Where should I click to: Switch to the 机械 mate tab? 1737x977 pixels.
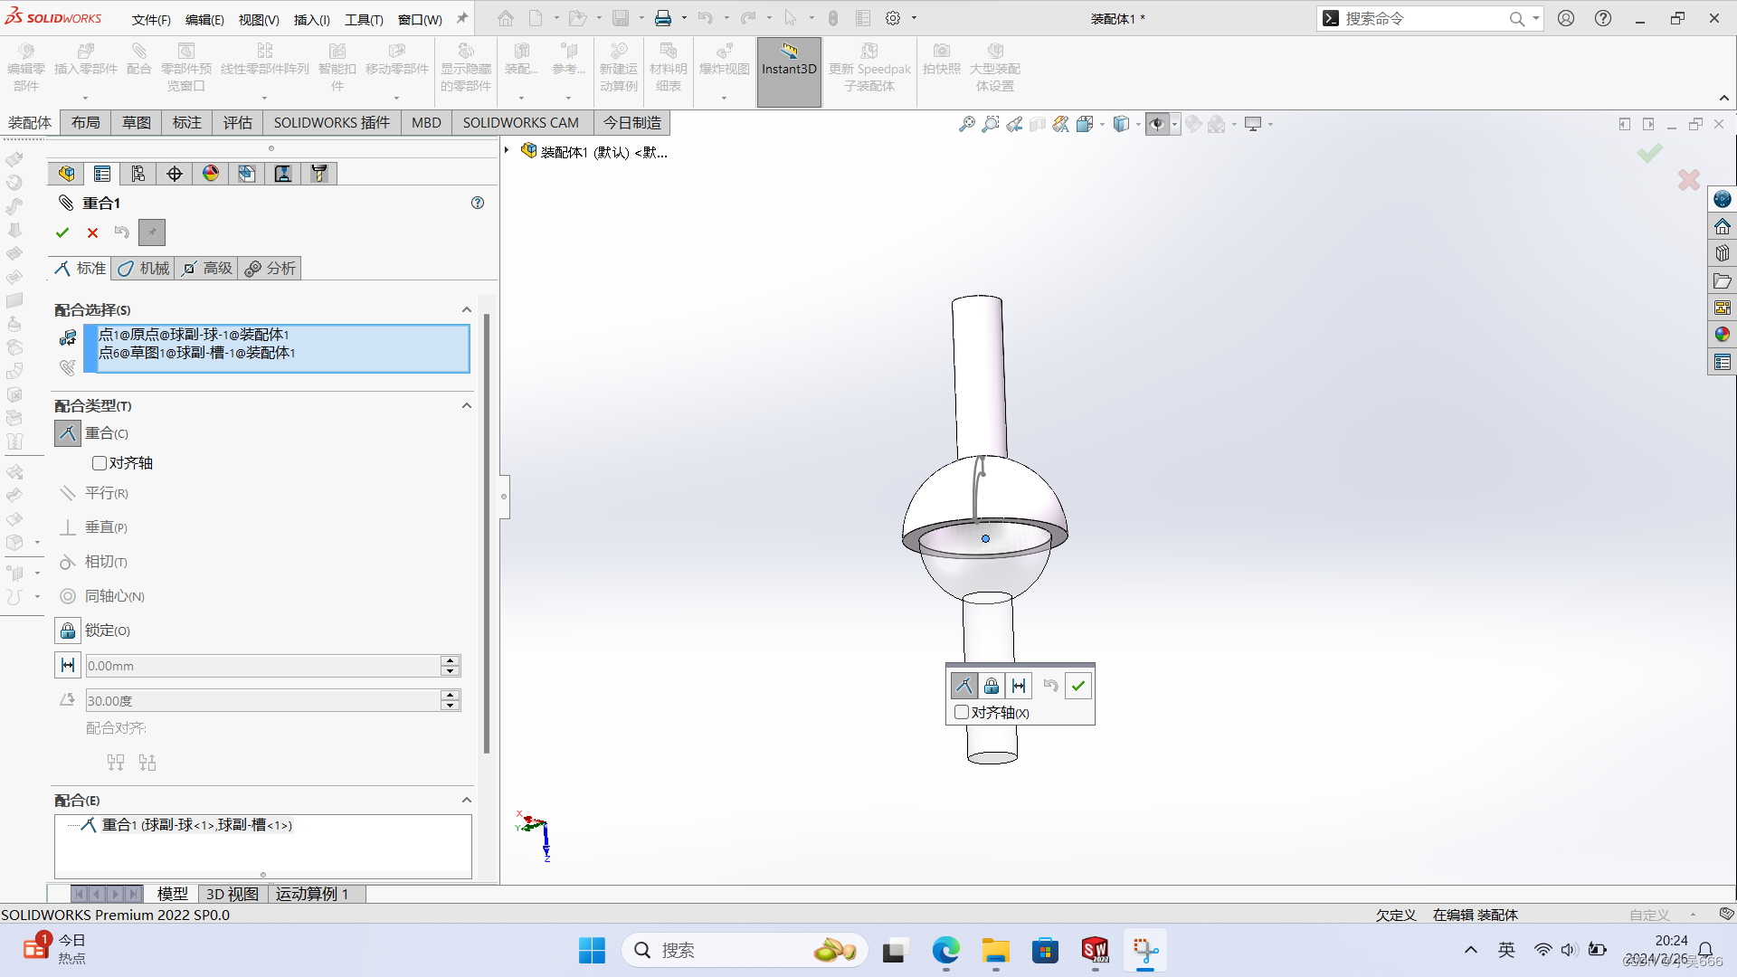143,268
